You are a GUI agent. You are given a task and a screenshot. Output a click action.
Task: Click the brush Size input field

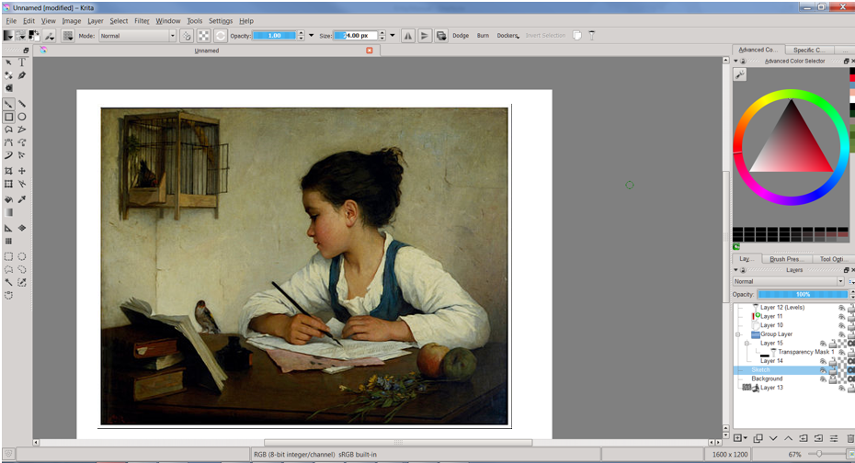(356, 36)
